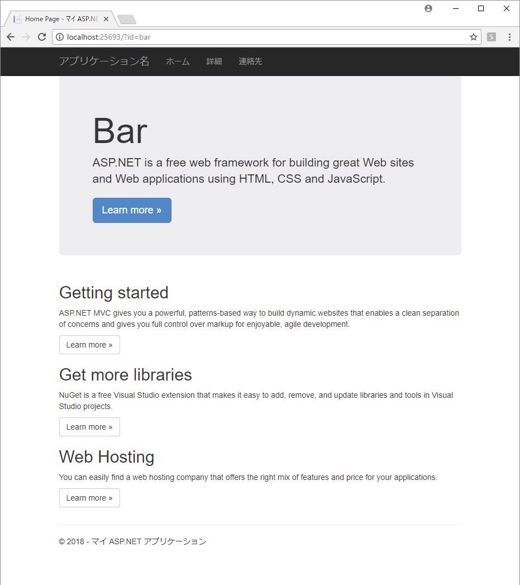
Task: Close the browser window
Action: click(x=506, y=8)
